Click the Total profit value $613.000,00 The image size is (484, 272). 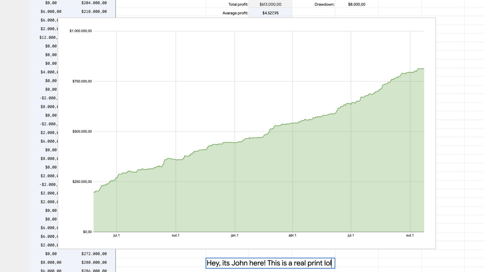(x=270, y=5)
